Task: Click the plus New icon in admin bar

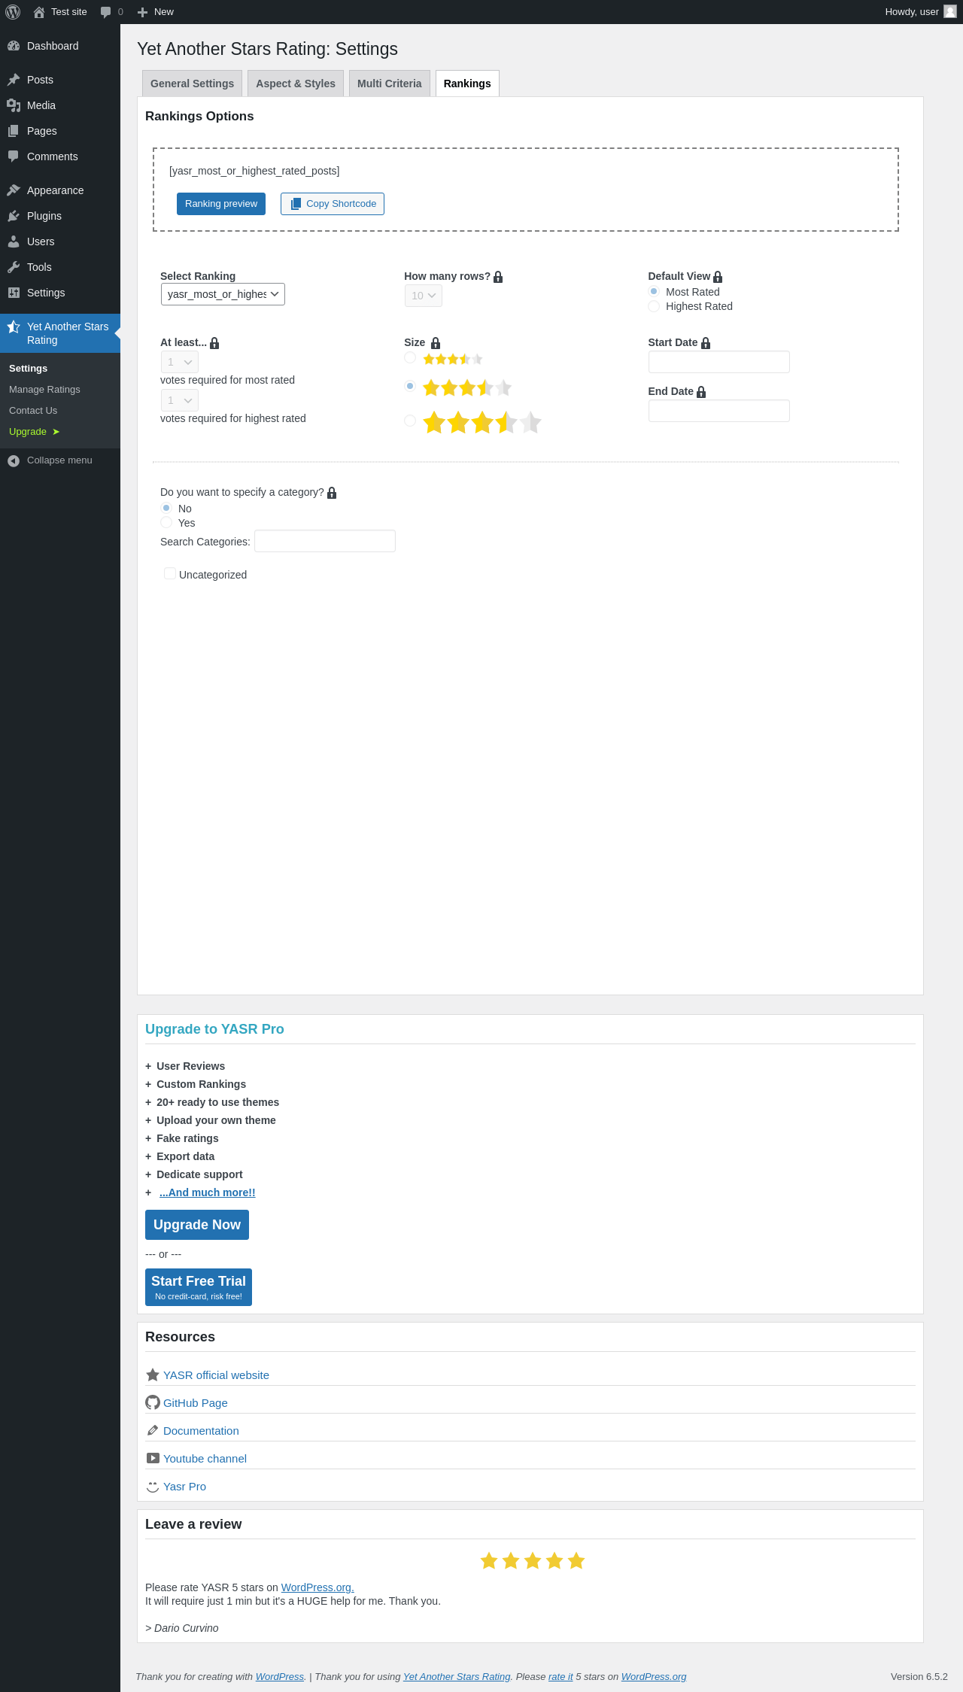Action: [x=142, y=12]
